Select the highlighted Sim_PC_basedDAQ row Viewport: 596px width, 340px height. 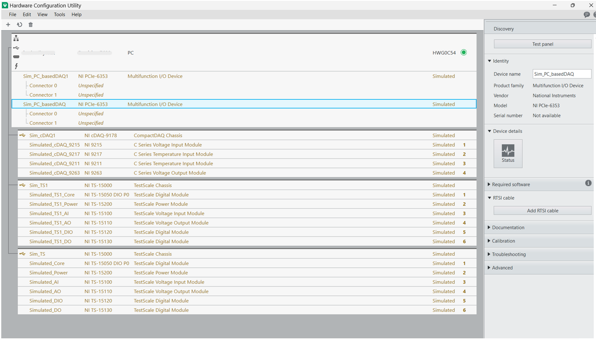point(244,104)
